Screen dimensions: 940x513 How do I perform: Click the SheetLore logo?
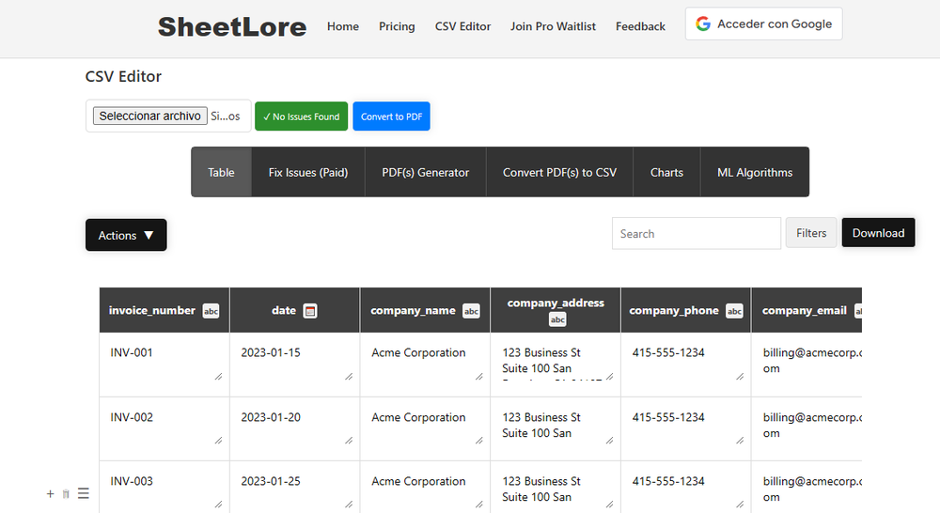pyautogui.click(x=232, y=27)
